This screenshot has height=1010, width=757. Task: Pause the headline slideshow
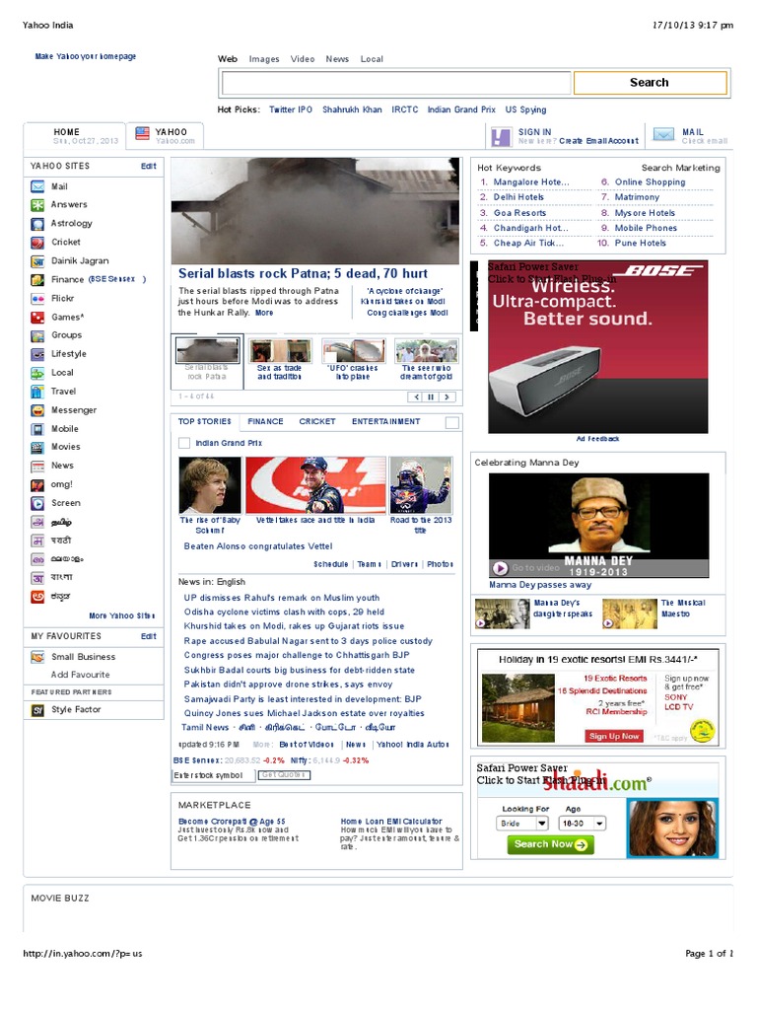point(432,397)
